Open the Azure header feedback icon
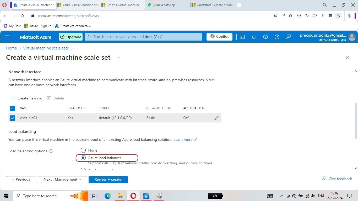The image size is (358, 201). (x=288, y=37)
